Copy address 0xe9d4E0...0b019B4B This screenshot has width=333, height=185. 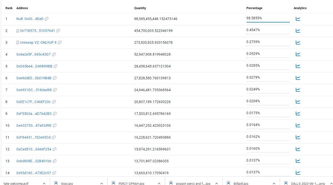pos(55,78)
